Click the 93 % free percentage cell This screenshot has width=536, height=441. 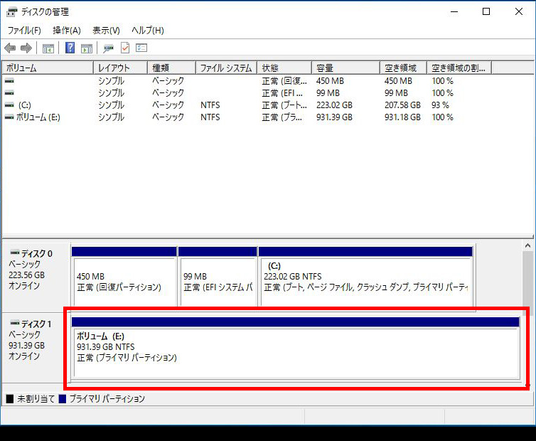pyautogui.click(x=440, y=105)
